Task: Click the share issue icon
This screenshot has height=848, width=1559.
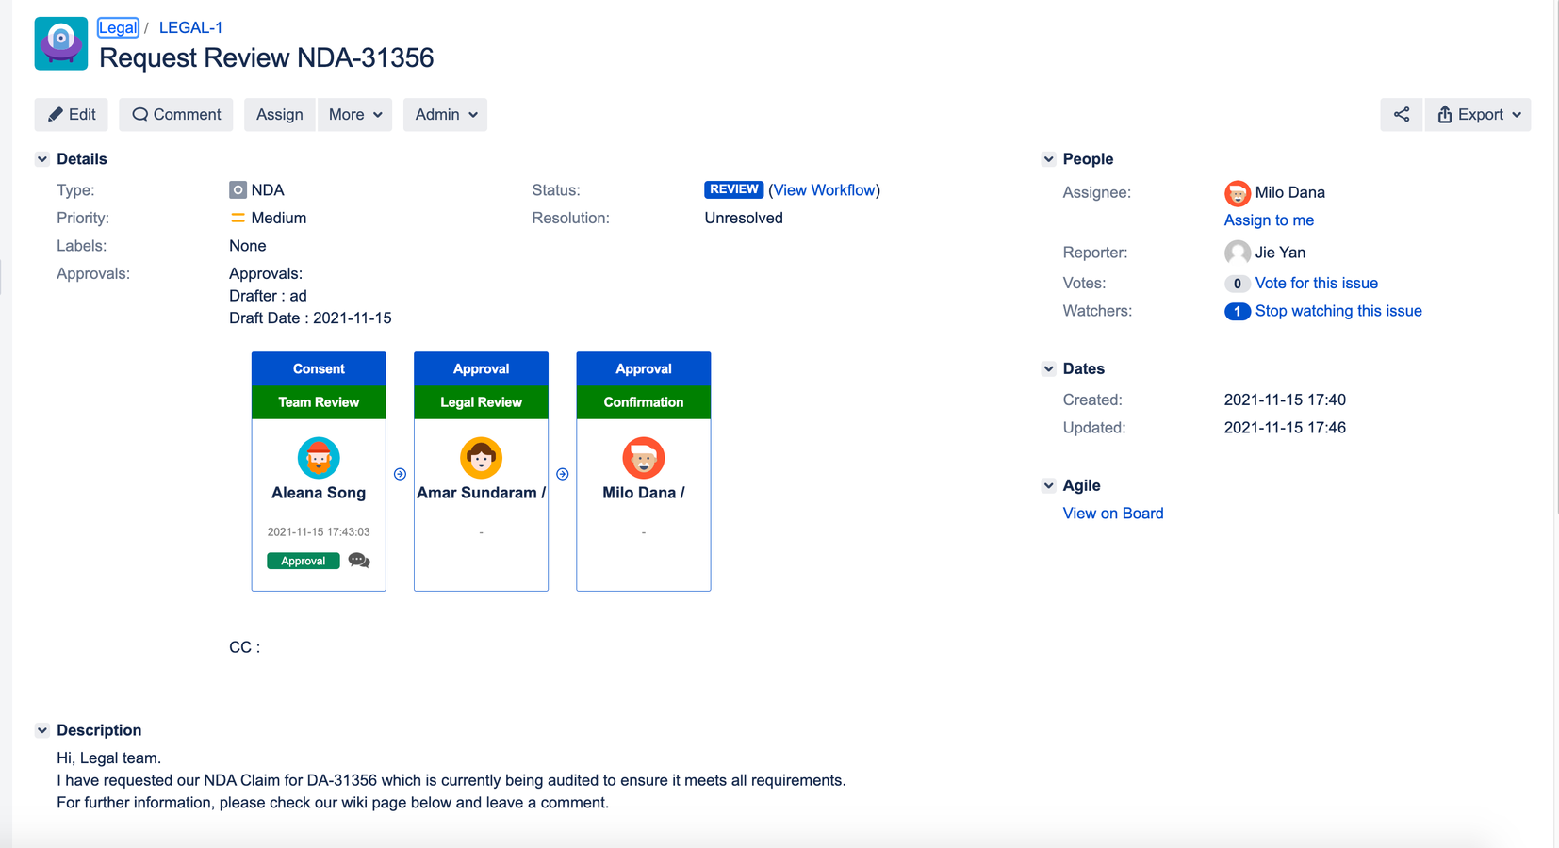Action: pyautogui.click(x=1402, y=115)
